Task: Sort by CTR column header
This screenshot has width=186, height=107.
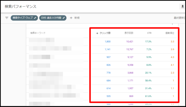Action: (149, 33)
